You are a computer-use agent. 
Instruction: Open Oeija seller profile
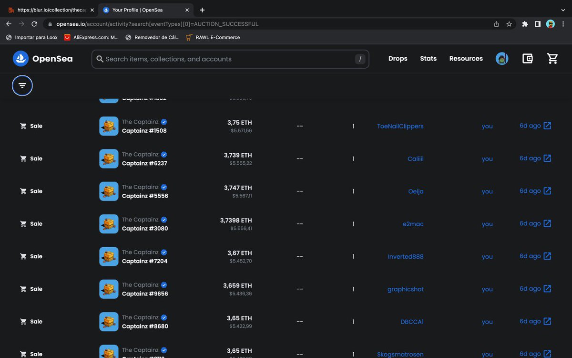[416, 191]
